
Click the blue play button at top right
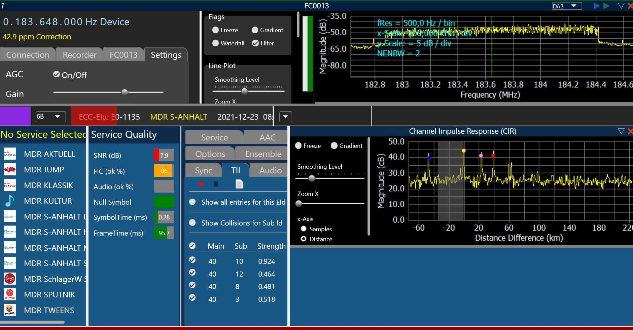pos(597,6)
